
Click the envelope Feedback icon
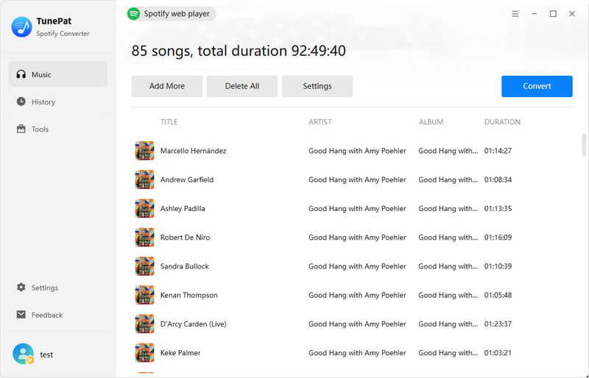pos(21,315)
